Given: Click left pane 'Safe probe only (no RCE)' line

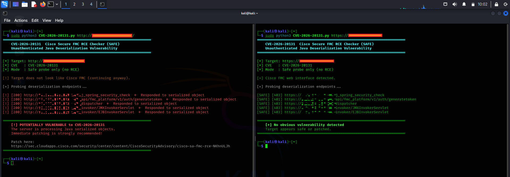Looking at the screenshot, I should (x=41, y=70).
